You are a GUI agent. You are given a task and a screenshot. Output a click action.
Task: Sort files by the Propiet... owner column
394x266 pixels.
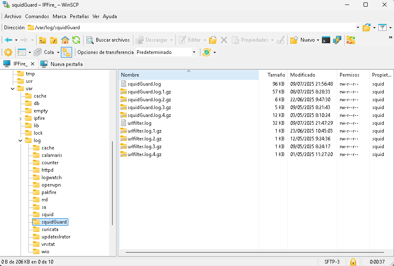[381, 75]
